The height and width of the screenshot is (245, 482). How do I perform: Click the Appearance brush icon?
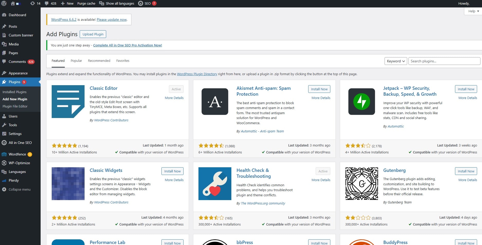[4, 73]
